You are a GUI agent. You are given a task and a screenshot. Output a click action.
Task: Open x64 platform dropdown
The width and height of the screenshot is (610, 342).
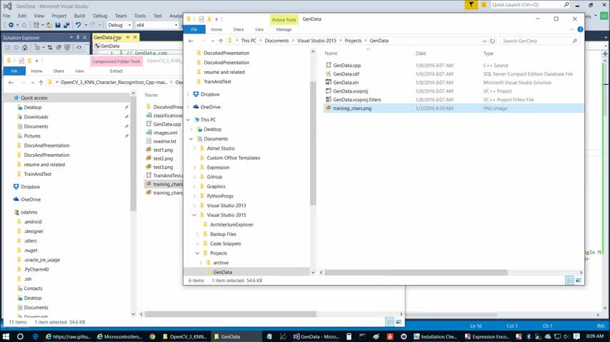(176, 25)
